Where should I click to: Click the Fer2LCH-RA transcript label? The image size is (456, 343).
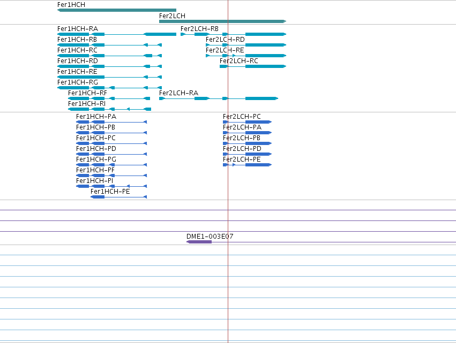tap(179, 93)
